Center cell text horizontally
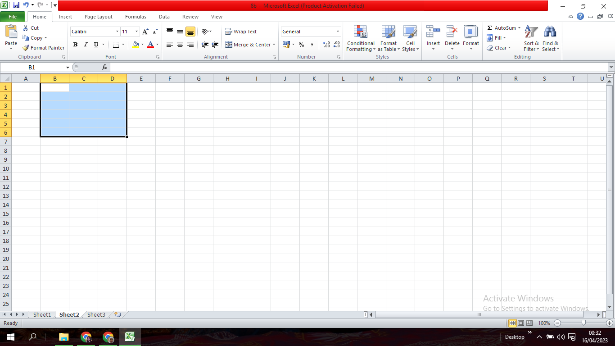This screenshot has height=346, width=615. pos(180,45)
